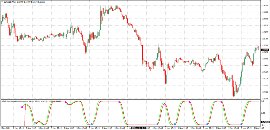
Task: Grab the divider between chart and indicator window
Action: [132, 99]
